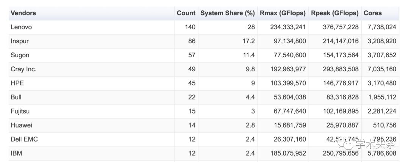Viewport: 409px width, 162px height.
Task: Click Inspur's system share 17.2
Action: click(248, 41)
